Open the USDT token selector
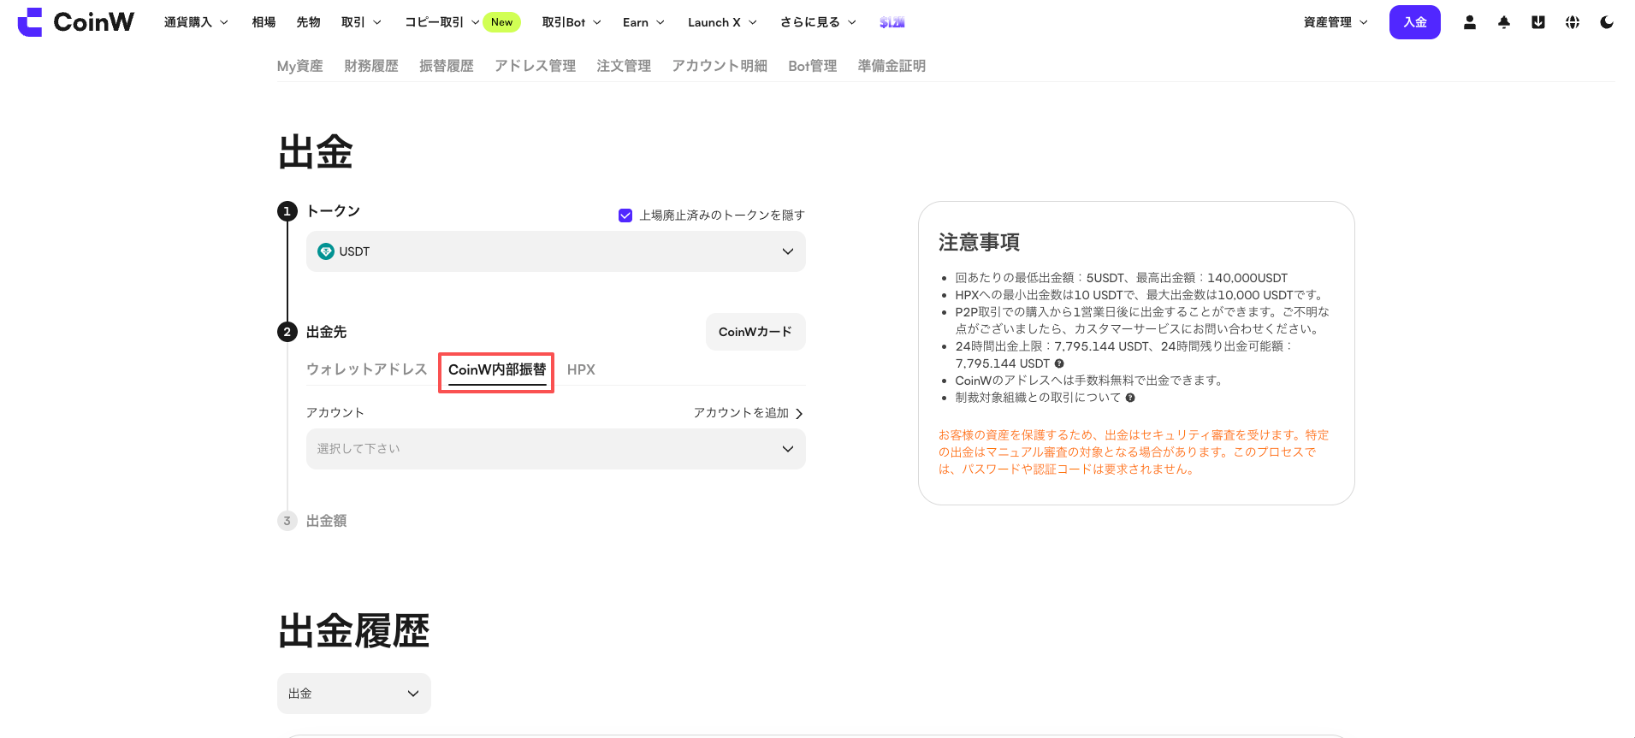The image size is (1635, 738). pyautogui.click(x=556, y=251)
